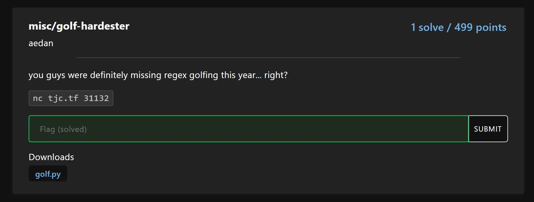
Task: Click the word nc in the command
Action: [x=38, y=98]
